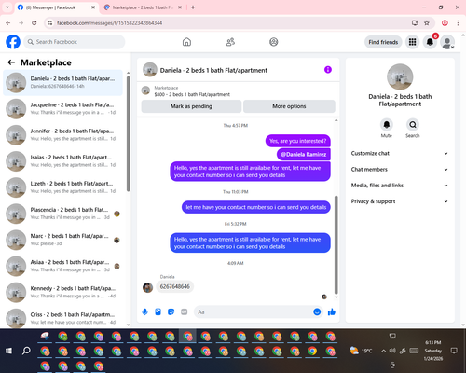This screenshot has height=373, width=466.
Task: Open weather widget showing 19°C
Action: 361,351
